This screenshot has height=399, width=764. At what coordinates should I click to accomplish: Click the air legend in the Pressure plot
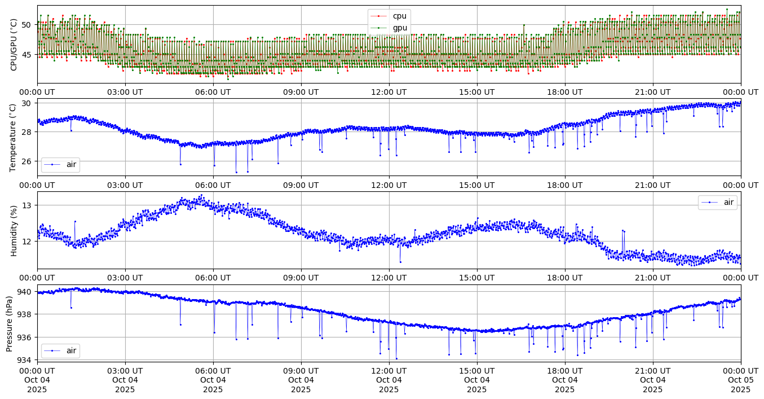coord(60,350)
